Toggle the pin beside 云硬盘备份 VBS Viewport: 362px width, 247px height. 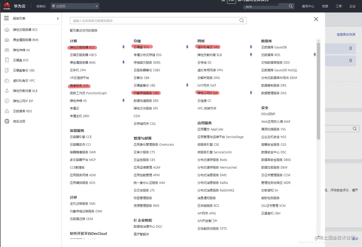pos(187,85)
